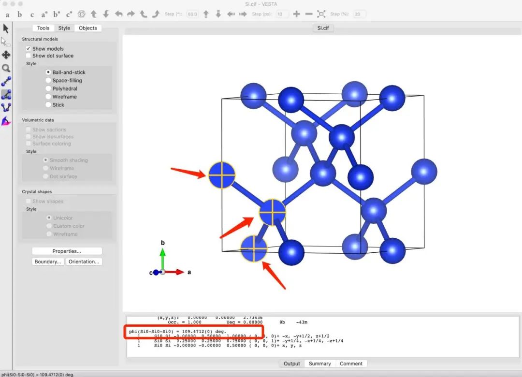The height and width of the screenshot is (377, 522).
Task: Switch to the Tools tab
Action: coord(43,28)
